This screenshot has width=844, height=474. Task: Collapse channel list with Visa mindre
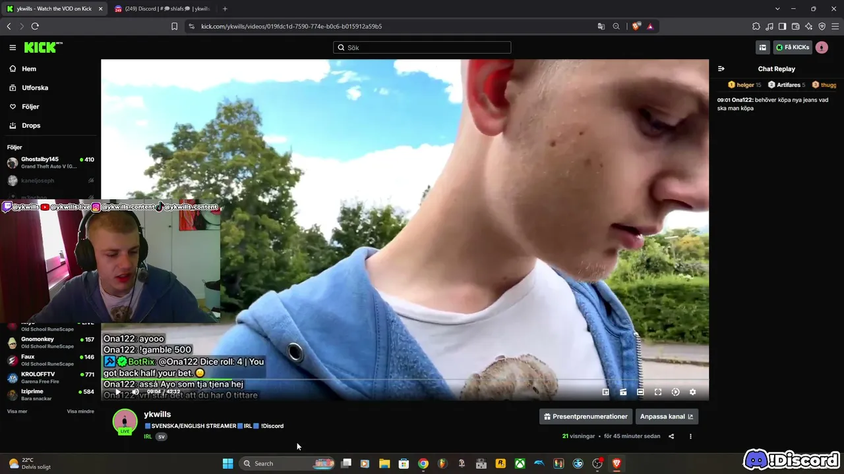pos(80,411)
